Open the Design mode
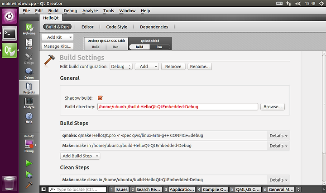 point(29,59)
